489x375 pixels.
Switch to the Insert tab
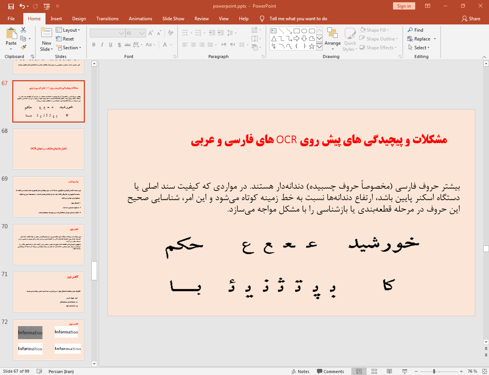[x=56, y=18]
